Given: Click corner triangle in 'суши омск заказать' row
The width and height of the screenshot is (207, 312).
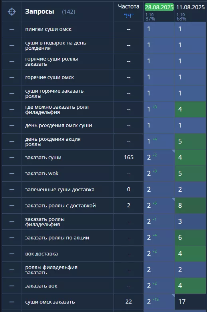Looking at the screenshot, I should point(173,296).
